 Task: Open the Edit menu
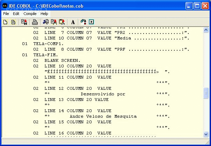coord(16,14)
